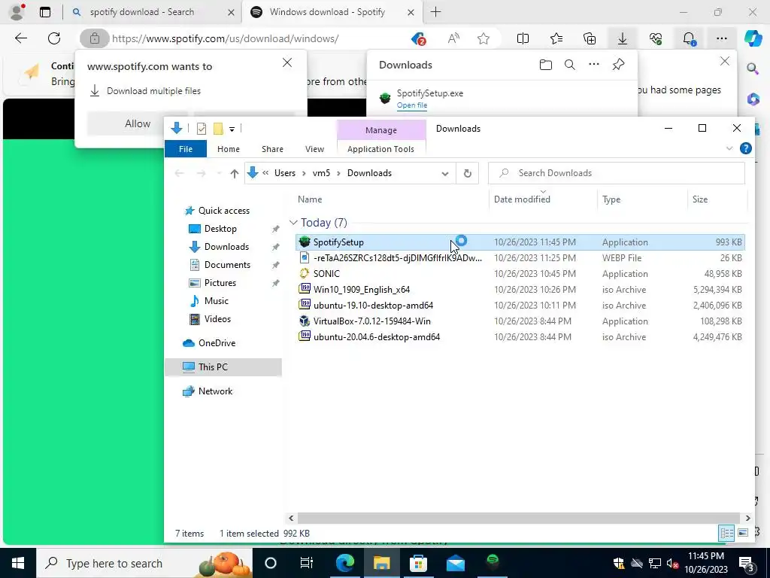Open the File menu in Explorer
Image resolution: width=770 pixels, height=578 pixels.
click(x=186, y=149)
